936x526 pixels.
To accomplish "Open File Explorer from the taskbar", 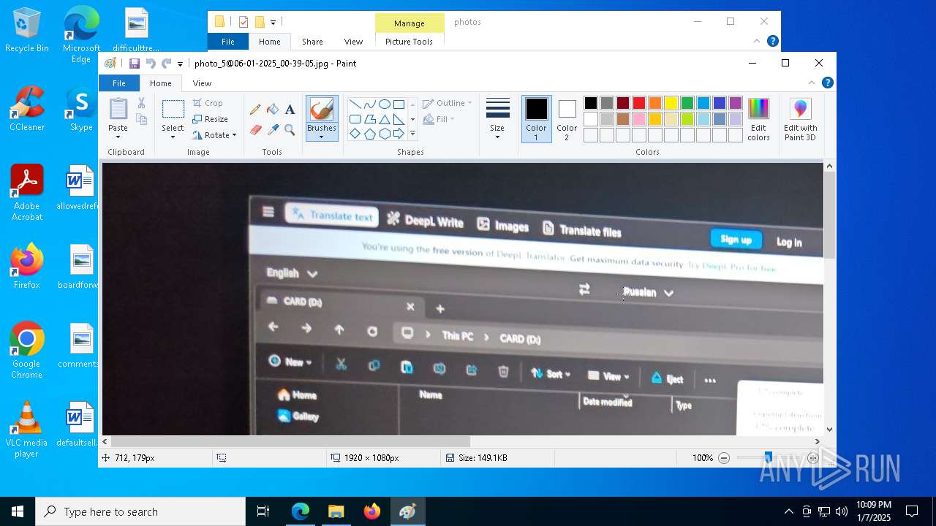I will [336, 511].
